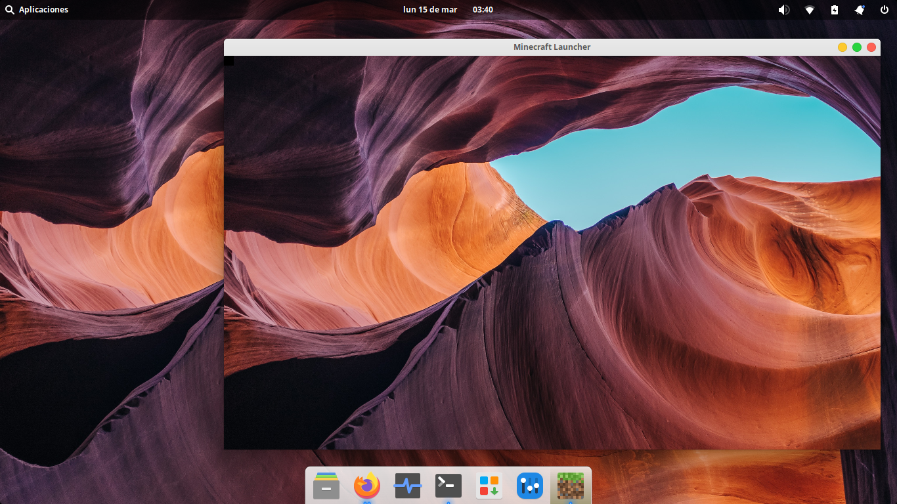Open the Files manager from the dock
The image size is (897, 504).
click(x=326, y=486)
